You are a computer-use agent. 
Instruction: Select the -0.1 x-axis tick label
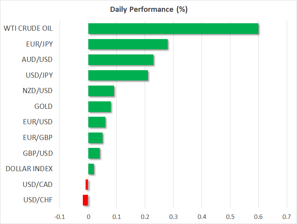pyautogui.click(x=60, y=217)
